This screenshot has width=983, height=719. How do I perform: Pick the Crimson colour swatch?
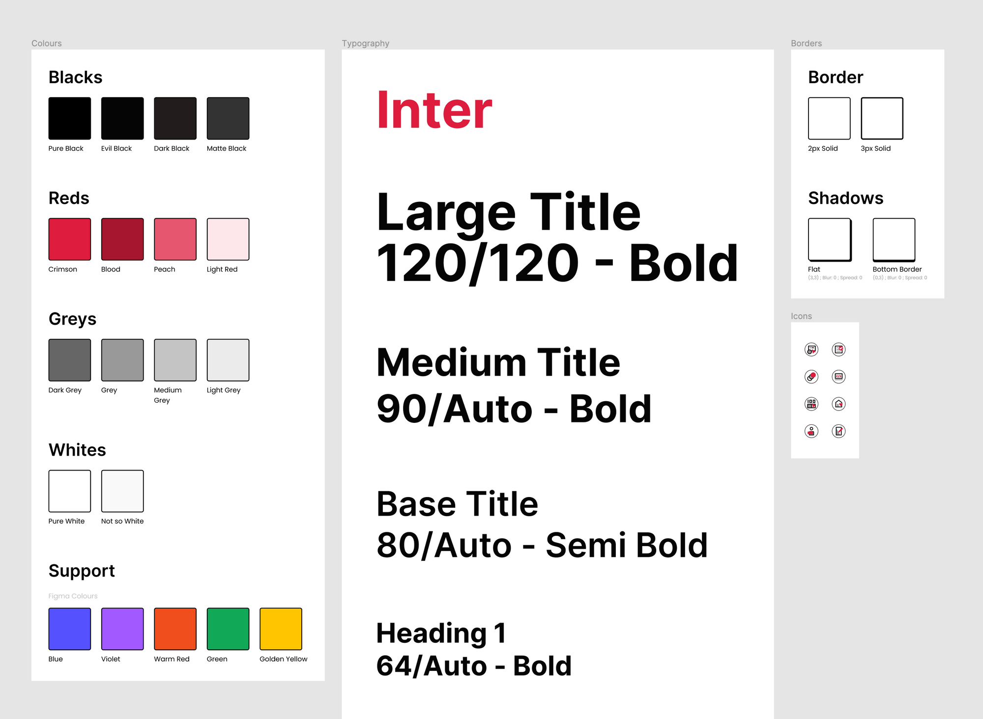70,239
